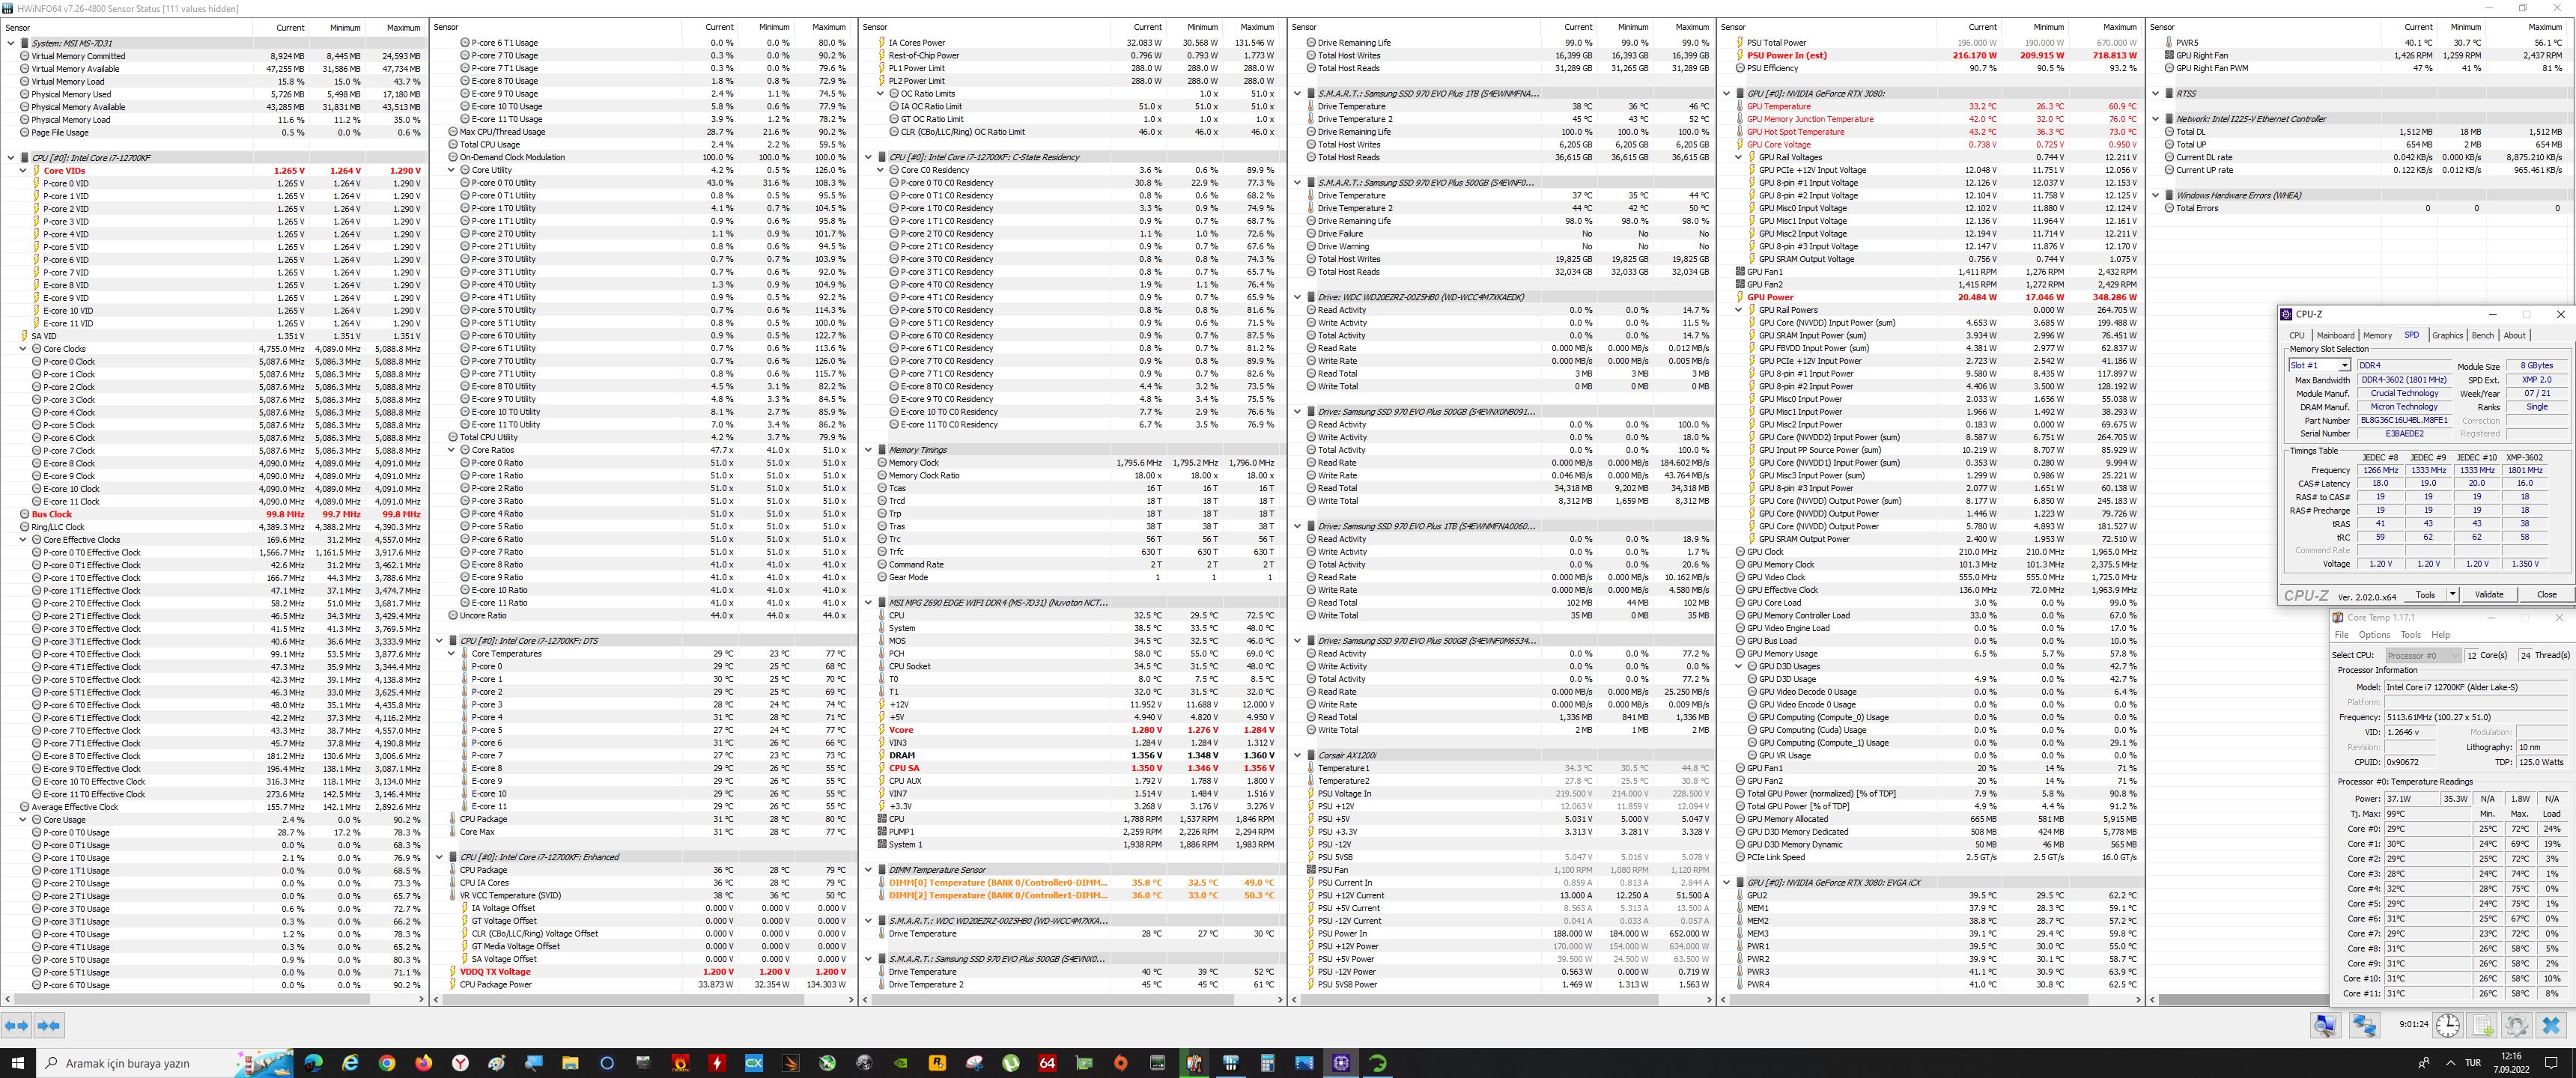Viewport: 2576px width, 1078px height.
Task: Open CPU-Z Tools dropdown arrow
Action: (x=2452, y=594)
